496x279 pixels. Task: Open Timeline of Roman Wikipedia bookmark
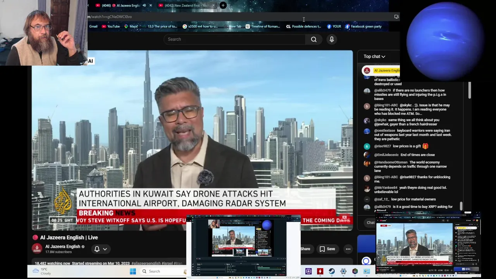click(262, 26)
